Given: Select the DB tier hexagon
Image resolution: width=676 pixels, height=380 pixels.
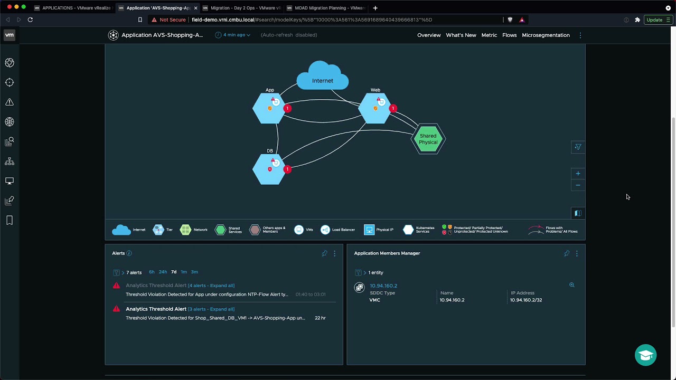Looking at the screenshot, I should pos(269,169).
